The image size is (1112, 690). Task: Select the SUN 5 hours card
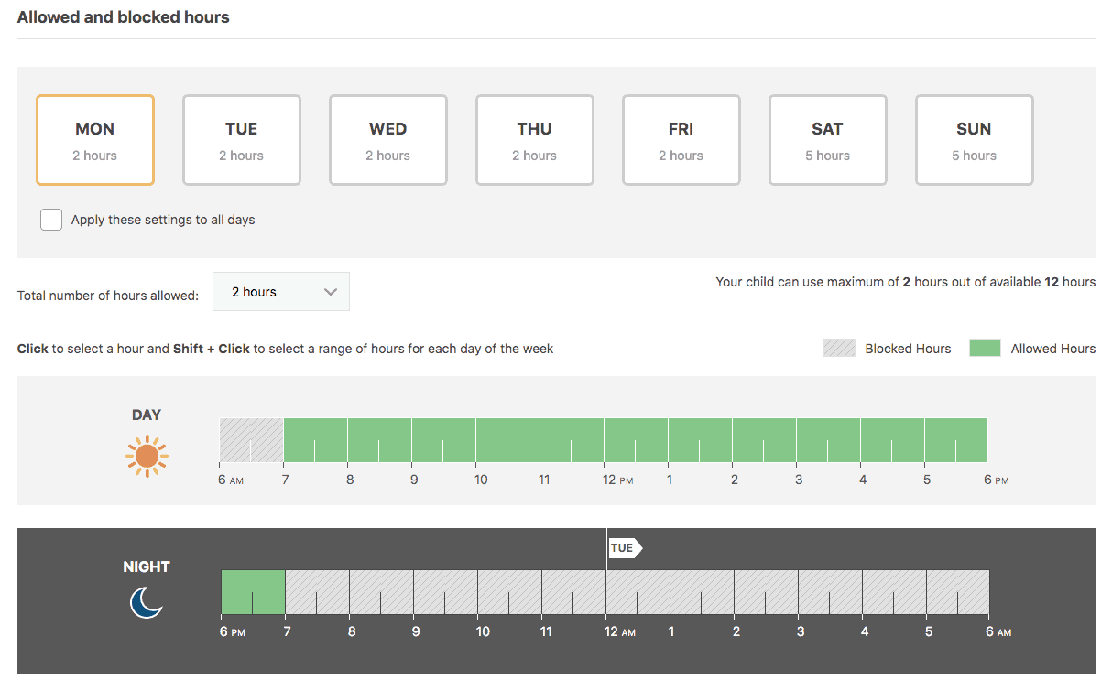(975, 140)
